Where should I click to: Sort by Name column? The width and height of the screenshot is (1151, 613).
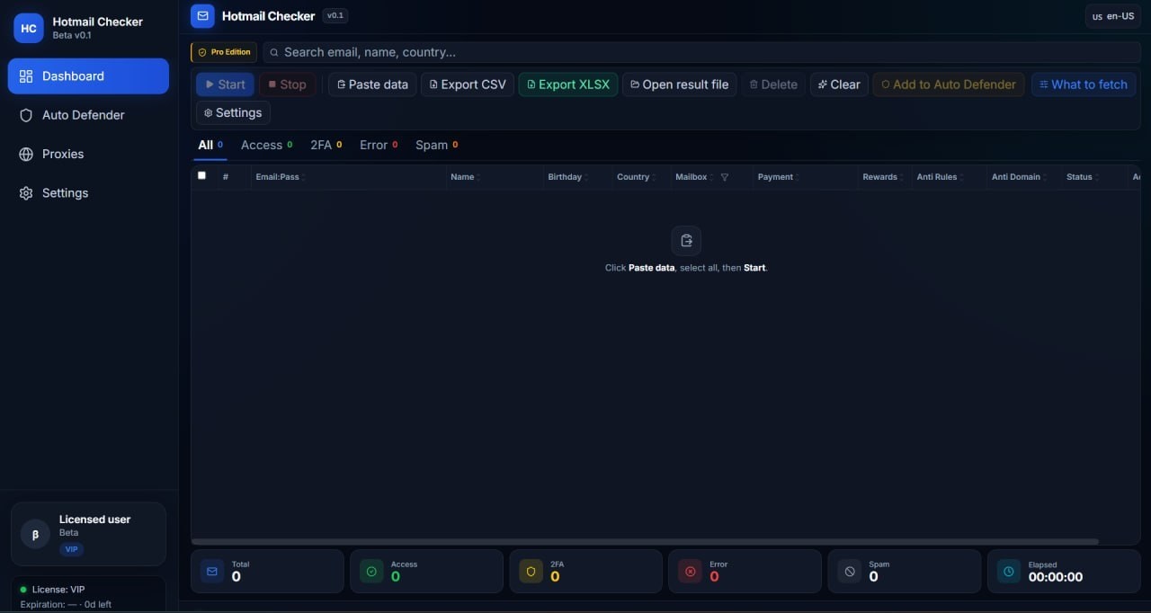465,177
